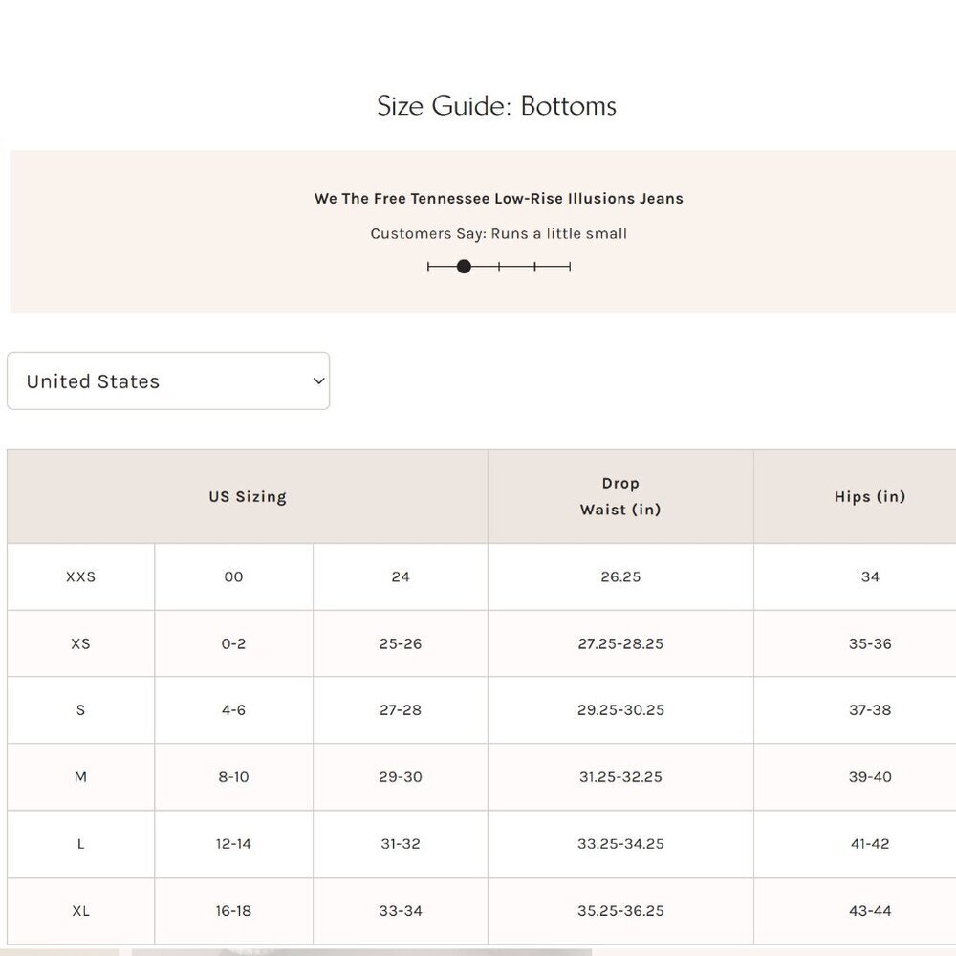
Task: Click the '43-44' hips value
Action: pos(870,911)
